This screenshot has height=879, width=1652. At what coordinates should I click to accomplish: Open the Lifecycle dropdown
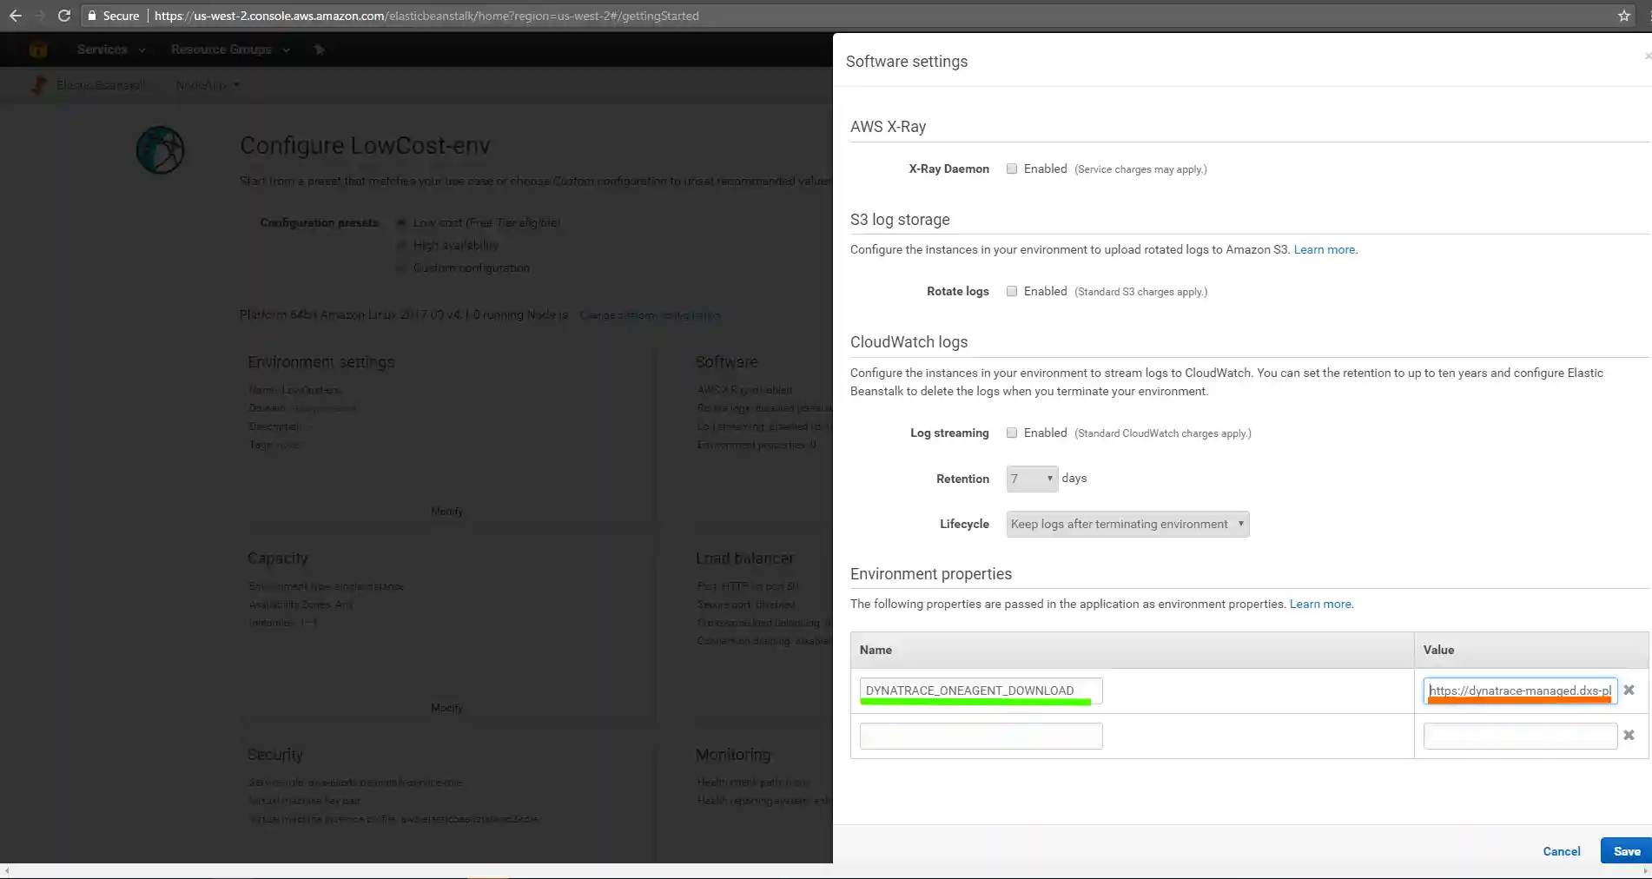pyautogui.click(x=1127, y=525)
